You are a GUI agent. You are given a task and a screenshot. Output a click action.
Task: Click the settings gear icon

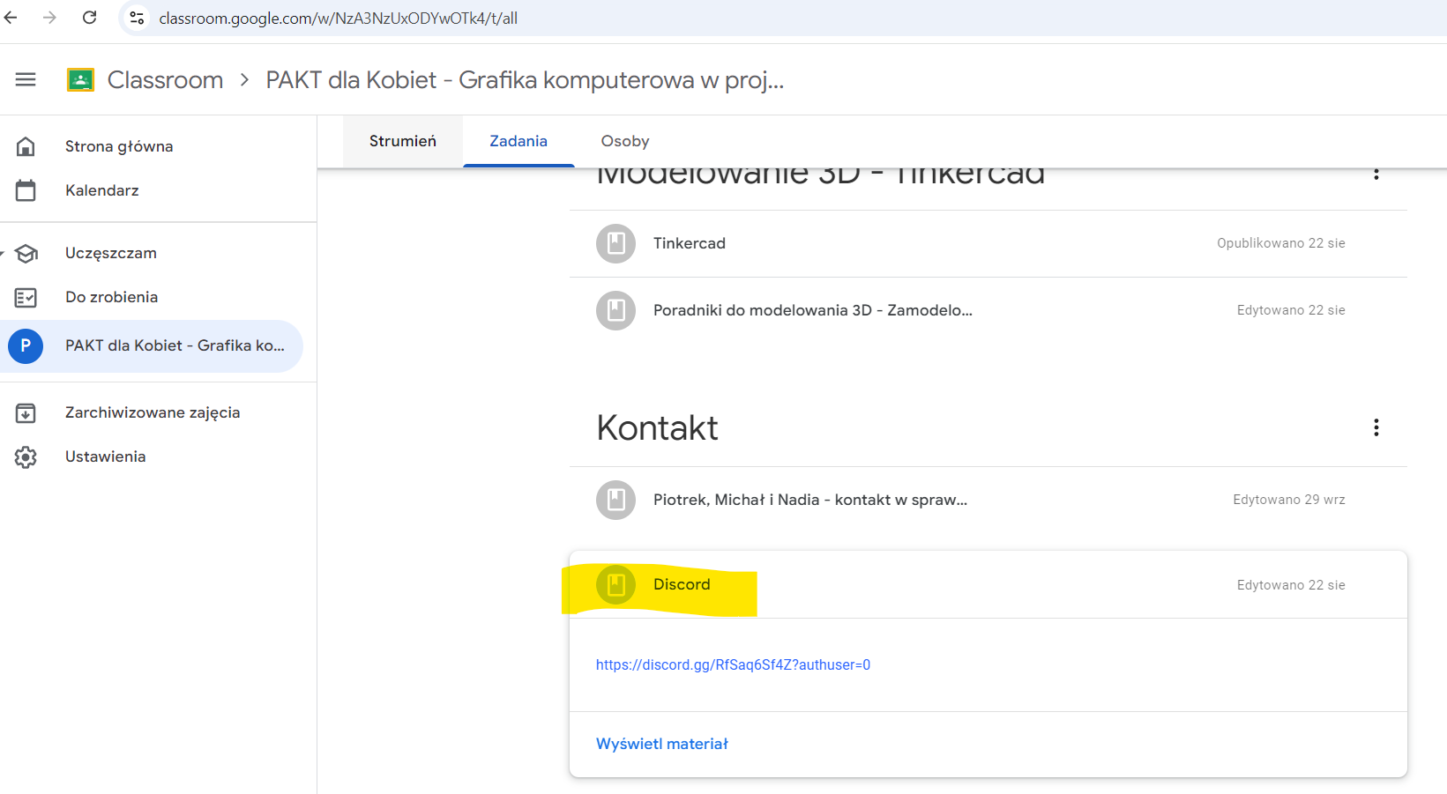tap(26, 457)
